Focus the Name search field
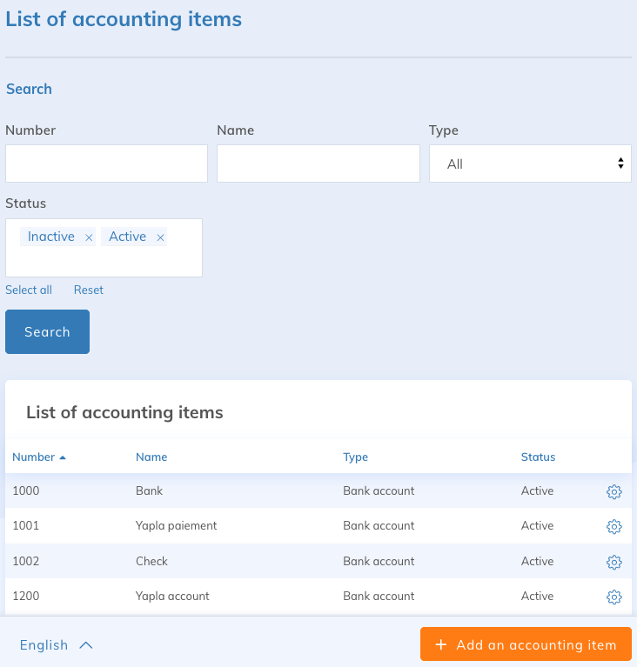637x667 pixels. click(318, 163)
